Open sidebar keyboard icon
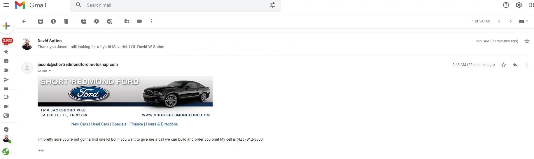The image size is (534, 159). [x=6, y=116]
